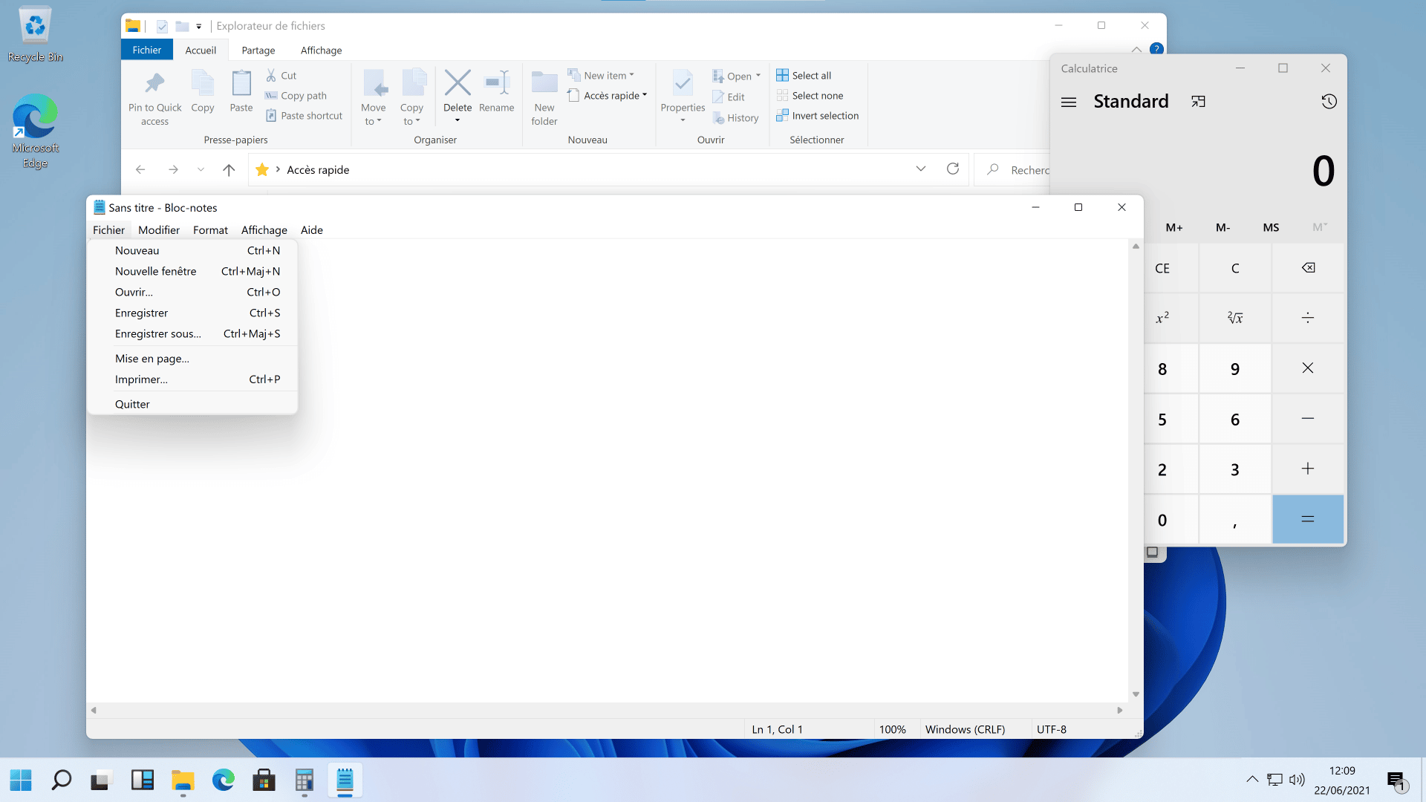Toggle keep-on-top mode in Calculatrice
The width and height of the screenshot is (1426, 802).
click(1198, 101)
